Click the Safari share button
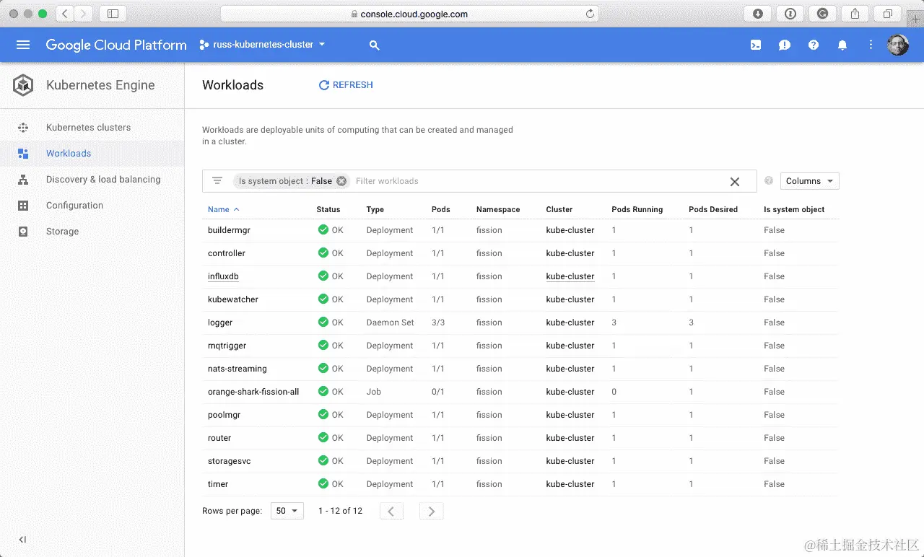The image size is (924, 557). (x=855, y=14)
